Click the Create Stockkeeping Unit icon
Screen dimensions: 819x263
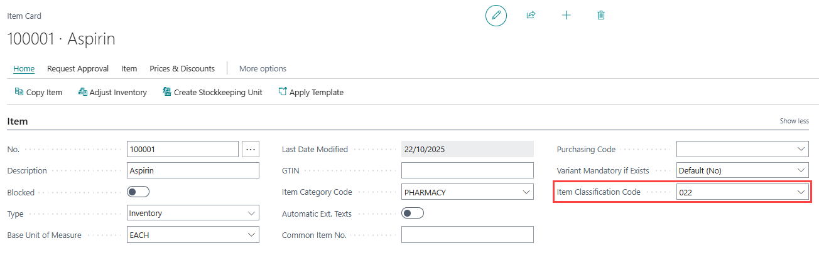[x=167, y=92]
